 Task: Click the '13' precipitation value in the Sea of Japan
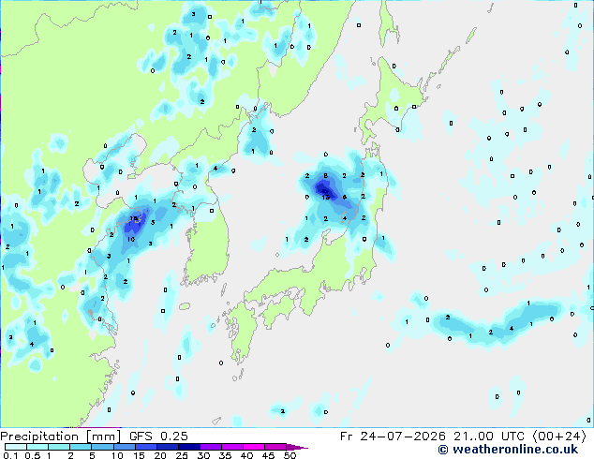[x=326, y=197]
